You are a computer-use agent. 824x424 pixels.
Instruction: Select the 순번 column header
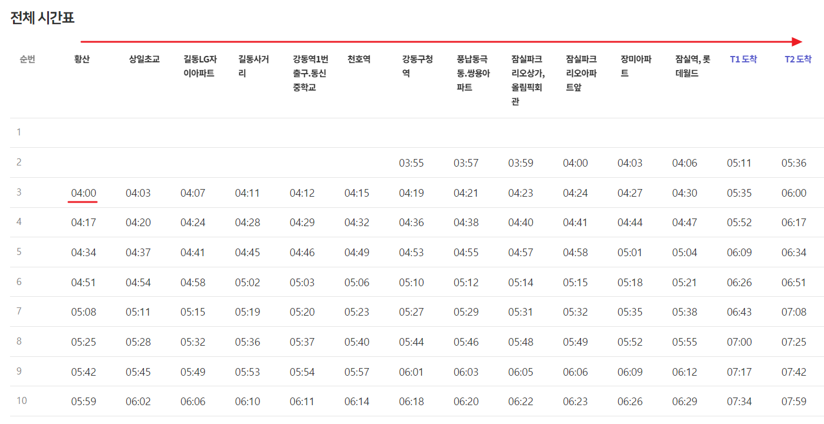point(27,59)
